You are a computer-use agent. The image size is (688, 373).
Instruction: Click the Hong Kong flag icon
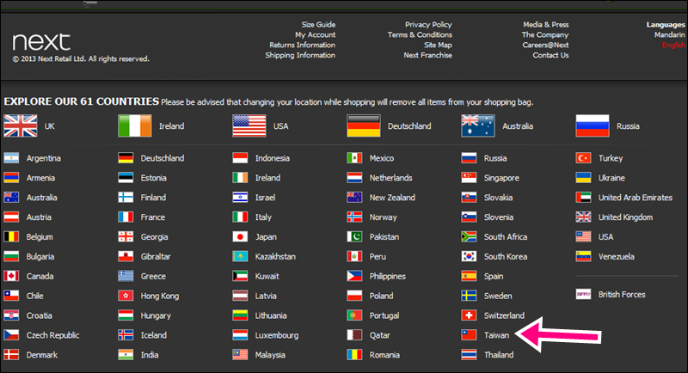pos(126,296)
